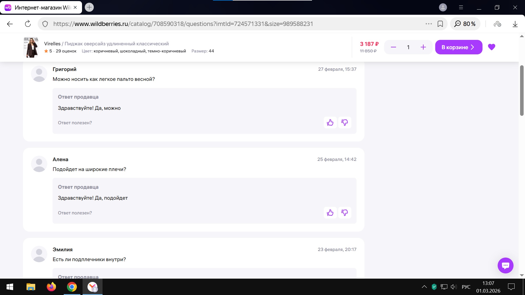The width and height of the screenshot is (525, 295).
Task: Select the Интернет-магазин Wildberries tab
Action: click(x=41, y=8)
